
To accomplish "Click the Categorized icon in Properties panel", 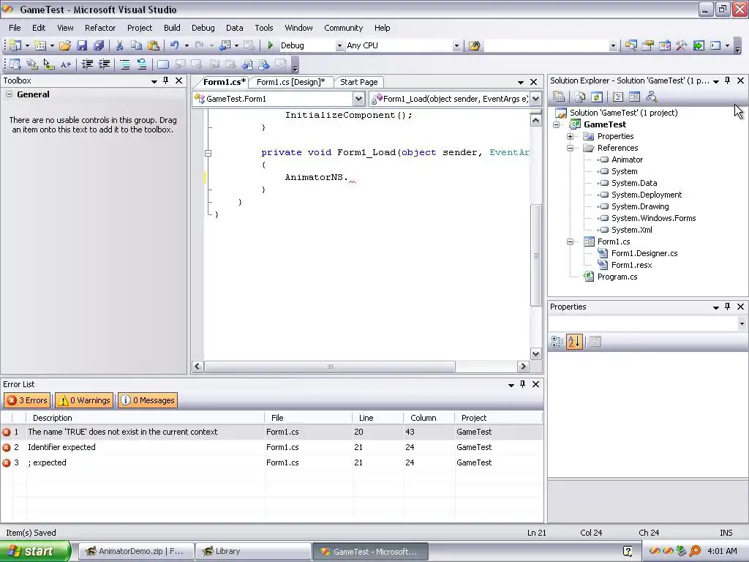I will pos(557,342).
